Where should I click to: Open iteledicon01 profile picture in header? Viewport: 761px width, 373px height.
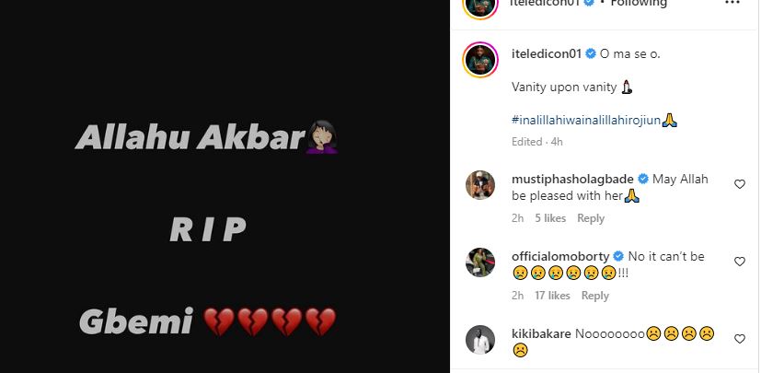(x=480, y=4)
